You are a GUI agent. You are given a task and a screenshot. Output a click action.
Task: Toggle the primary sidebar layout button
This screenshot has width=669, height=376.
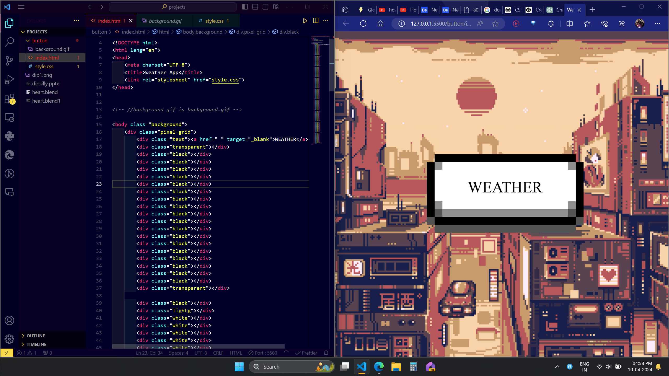point(245,7)
